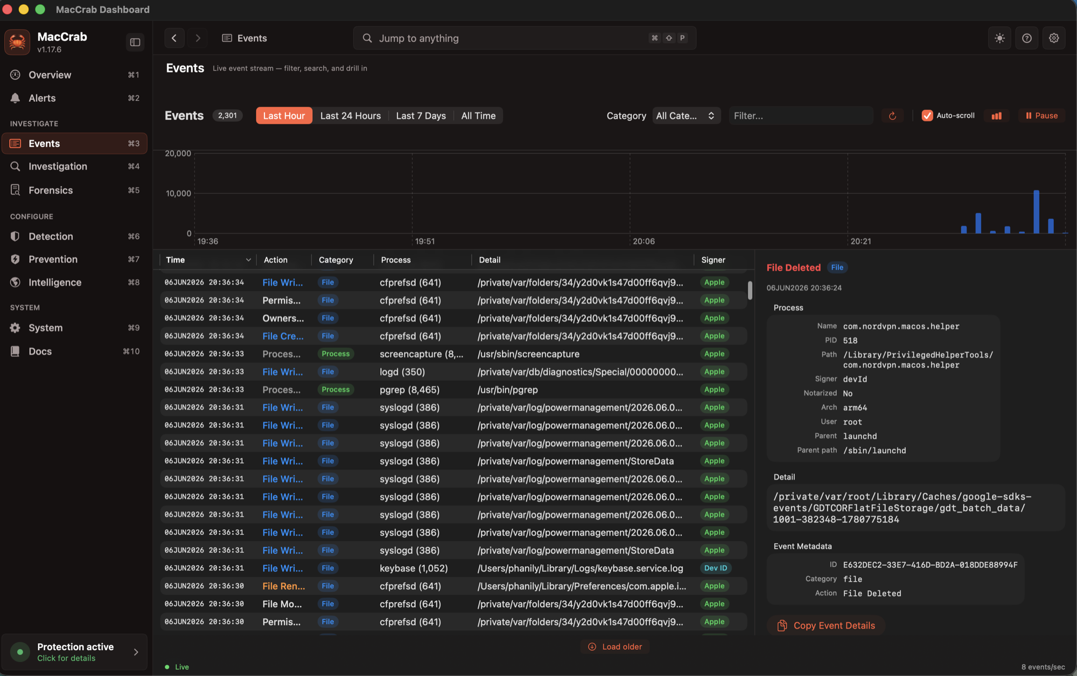Select the Last 7 Days time range
The height and width of the screenshot is (676, 1077).
(x=421, y=116)
